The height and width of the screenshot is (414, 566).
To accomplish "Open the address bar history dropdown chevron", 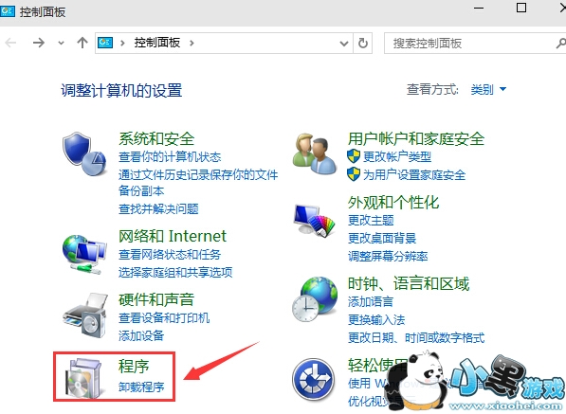I will click(344, 44).
